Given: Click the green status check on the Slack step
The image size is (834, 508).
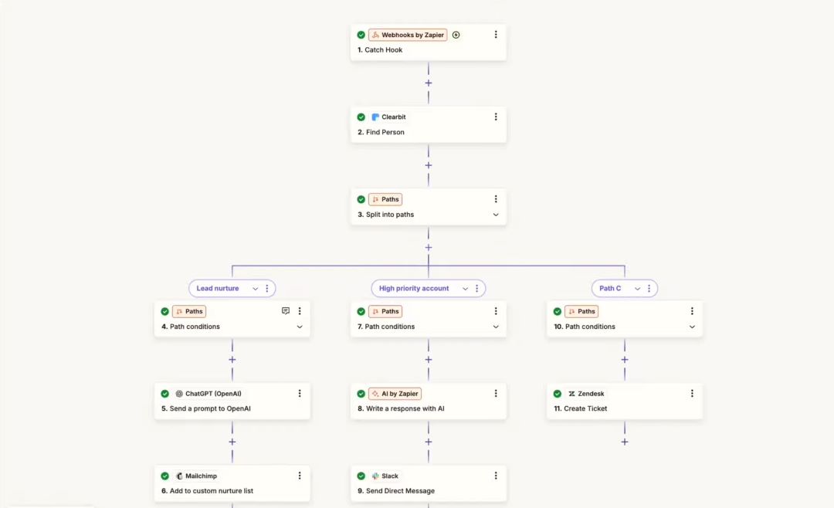Looking at the screenshot, I should click(361, 476).
